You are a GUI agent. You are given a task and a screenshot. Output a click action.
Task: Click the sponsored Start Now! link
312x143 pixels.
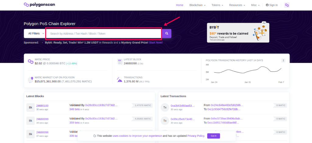(x=156, y=43)
